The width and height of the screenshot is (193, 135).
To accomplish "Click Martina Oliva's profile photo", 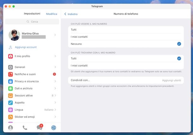I will pyautogui.click(x=14, y=35).
